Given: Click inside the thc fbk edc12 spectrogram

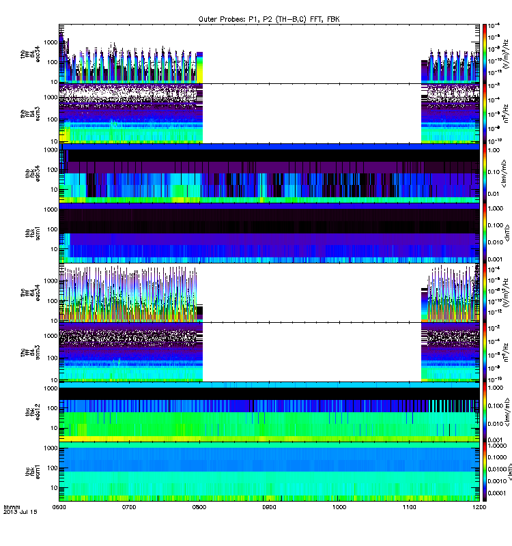Looking at the screenshot, I should 269,412.
